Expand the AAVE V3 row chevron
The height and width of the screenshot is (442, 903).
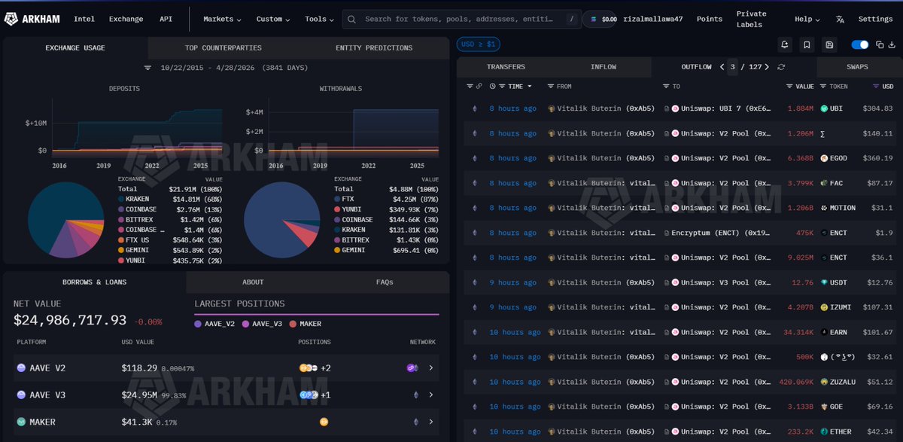point(431,395)
